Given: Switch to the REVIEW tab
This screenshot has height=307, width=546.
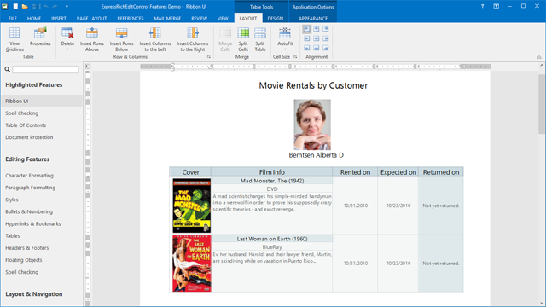Looking at the screenshot, I should pos(199,19).
